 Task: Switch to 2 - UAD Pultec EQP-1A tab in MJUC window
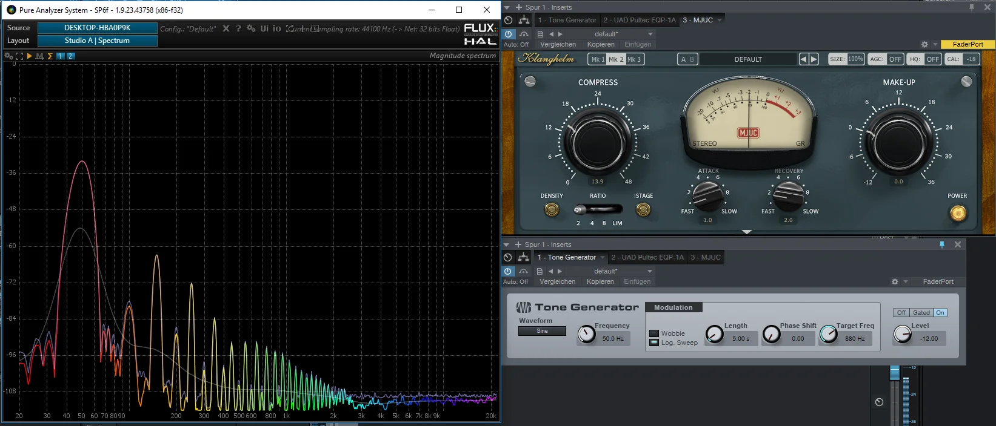640,20
